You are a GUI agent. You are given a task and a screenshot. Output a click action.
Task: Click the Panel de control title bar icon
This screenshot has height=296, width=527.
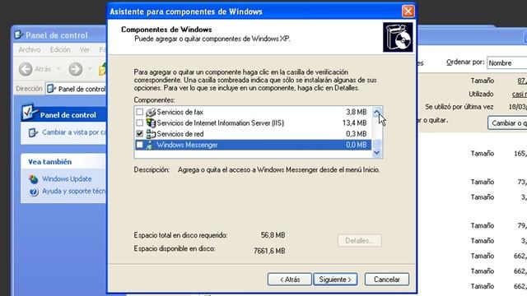[x=19, y=35]
